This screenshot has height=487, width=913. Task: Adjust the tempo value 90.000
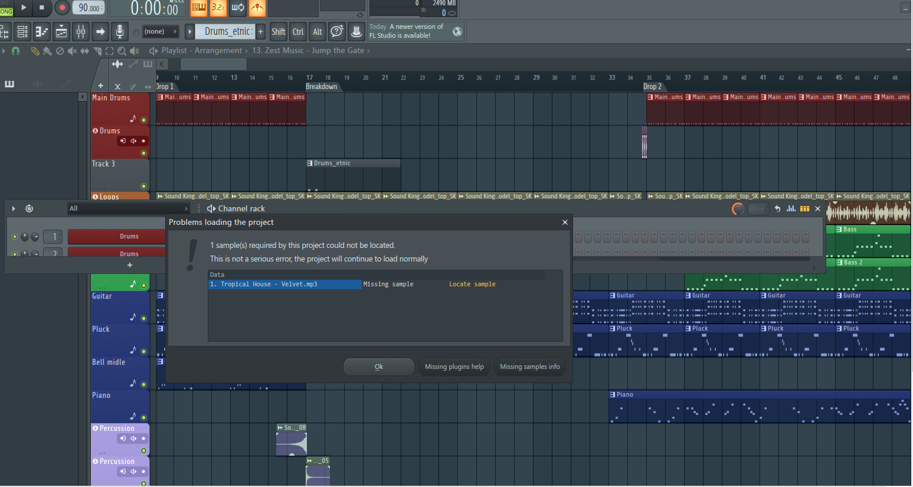(x=89, y=8)
